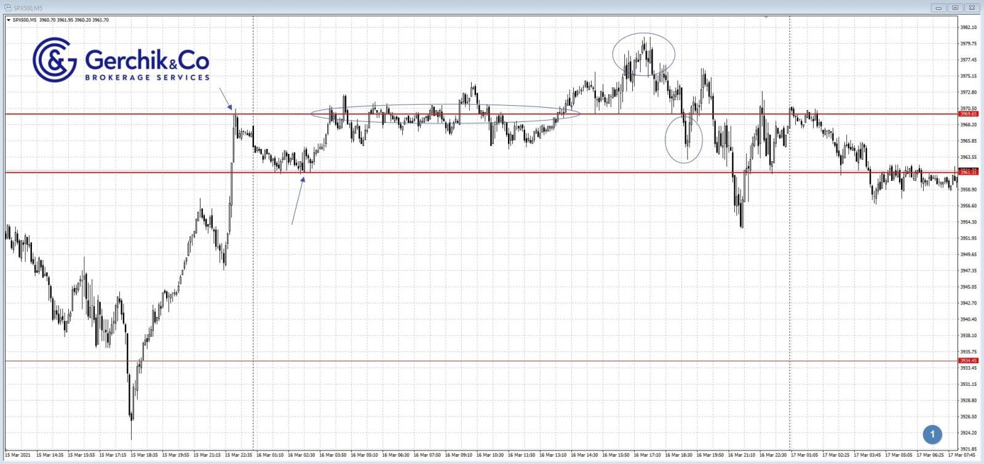This screenshot has width=984, height=464.
Task: Click the Gerchik & Co logo
Action: coord(121,60)
